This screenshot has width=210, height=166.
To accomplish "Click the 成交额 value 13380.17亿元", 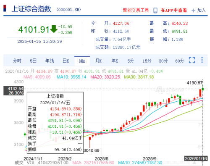I will pos(126,47).
